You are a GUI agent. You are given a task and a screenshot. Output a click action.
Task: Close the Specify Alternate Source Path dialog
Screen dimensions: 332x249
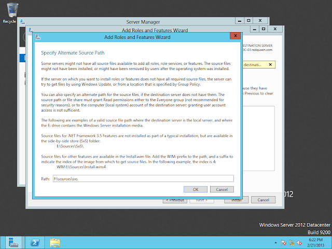pos(235,36)
